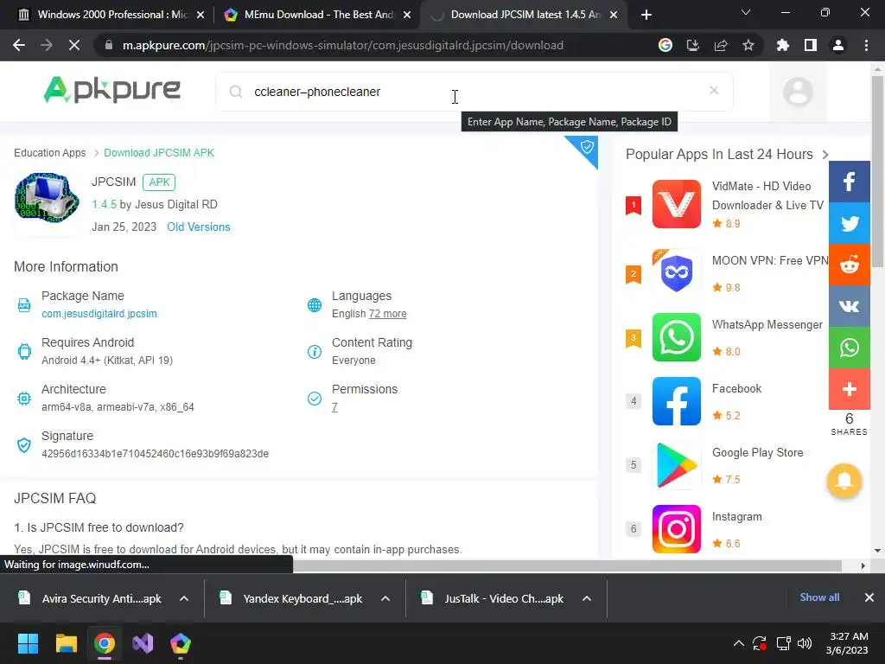Open tab search dropdown arrow
The width and height of the screenshot is (885, 664).
click(746, 12)
